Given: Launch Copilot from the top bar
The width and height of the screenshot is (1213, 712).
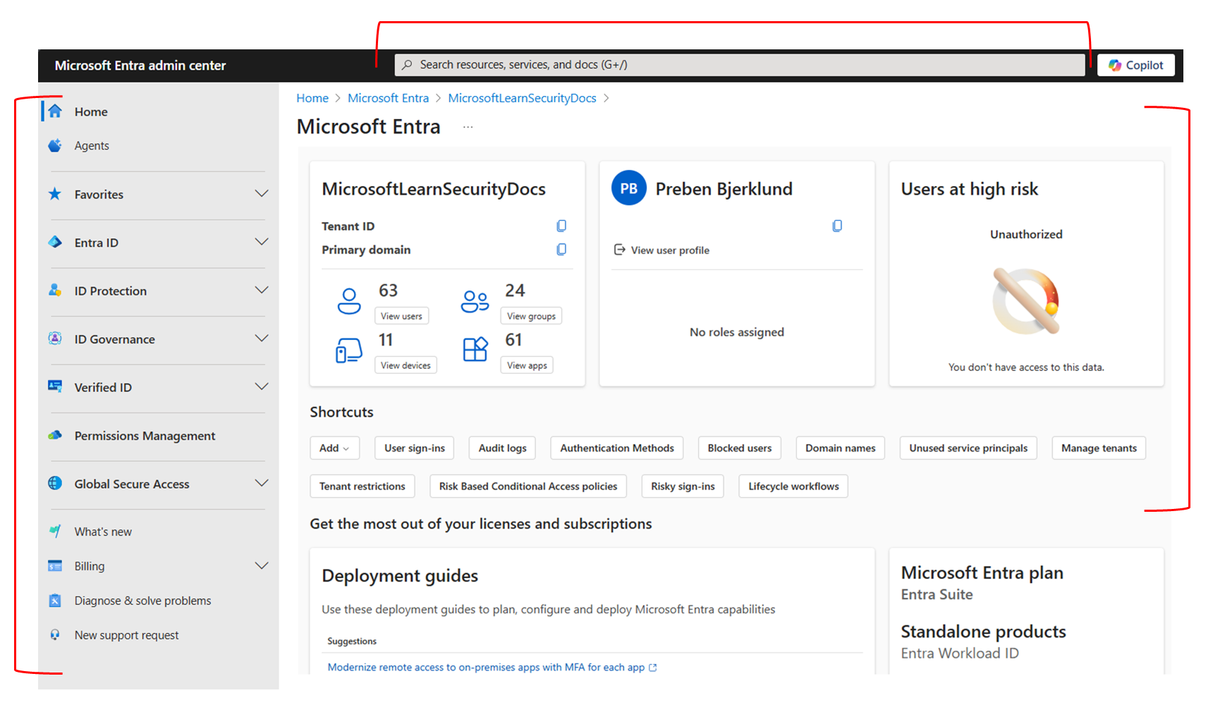Looking at the screenshot, I should pyautogui.click(x=1135, y=64).
